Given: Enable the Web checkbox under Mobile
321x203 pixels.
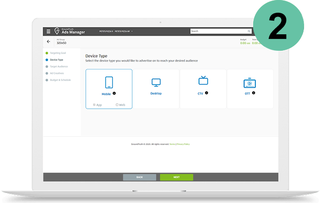Looking at the screenshot, I should coord(117,105).
